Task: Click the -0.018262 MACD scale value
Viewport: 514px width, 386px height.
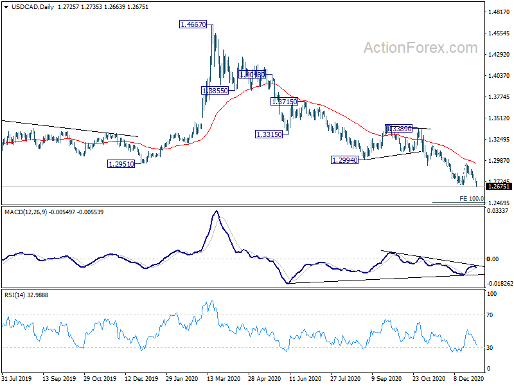Action: coord(500,284)
